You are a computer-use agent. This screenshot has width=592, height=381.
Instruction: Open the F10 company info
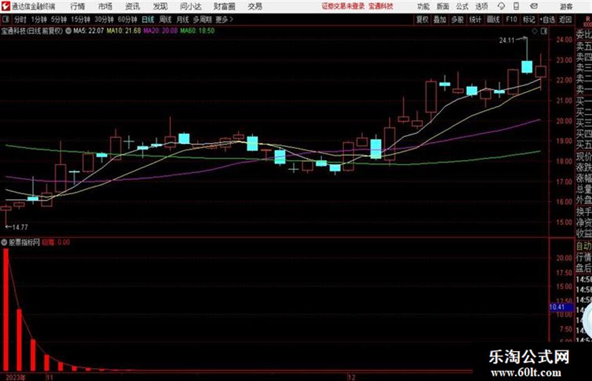[x=511, y=19]
